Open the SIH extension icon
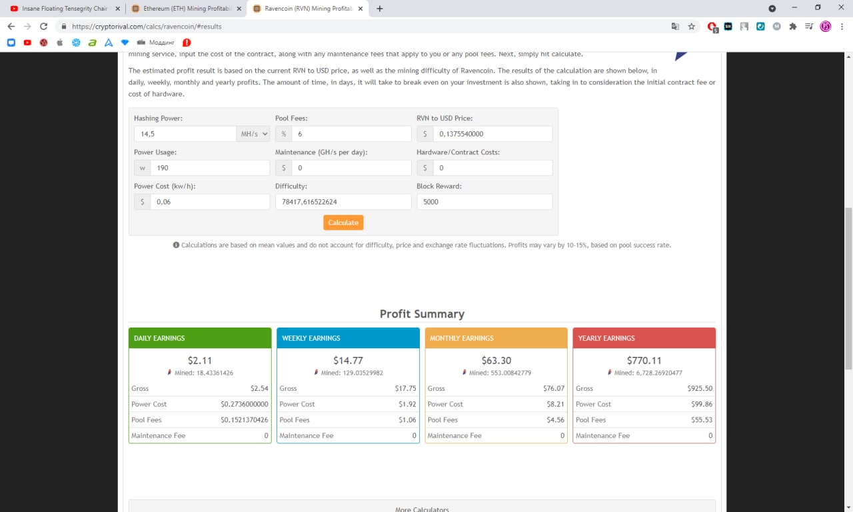 click(x=728, y=27)
